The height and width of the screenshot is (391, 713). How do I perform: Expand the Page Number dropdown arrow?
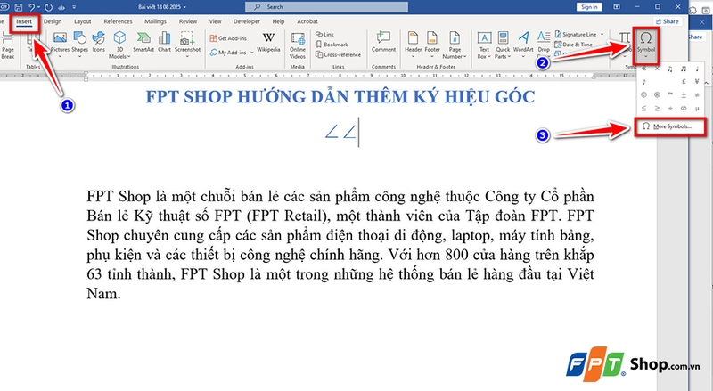[464, 57]
